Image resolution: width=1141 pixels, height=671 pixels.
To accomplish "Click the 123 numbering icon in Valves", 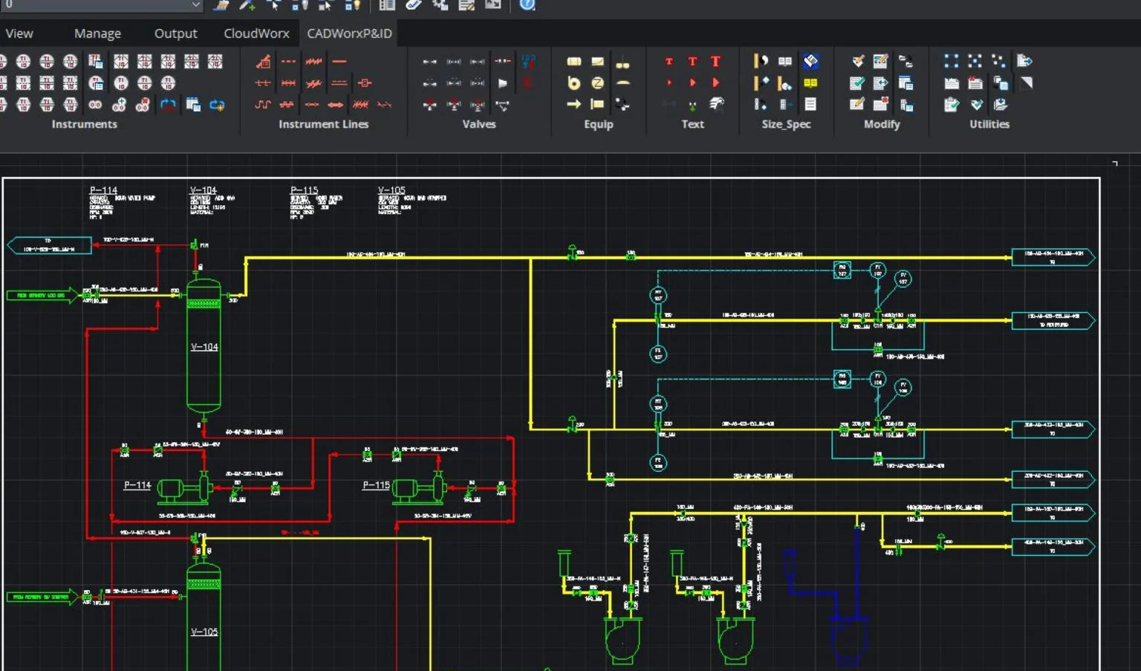I will [528, 61].
